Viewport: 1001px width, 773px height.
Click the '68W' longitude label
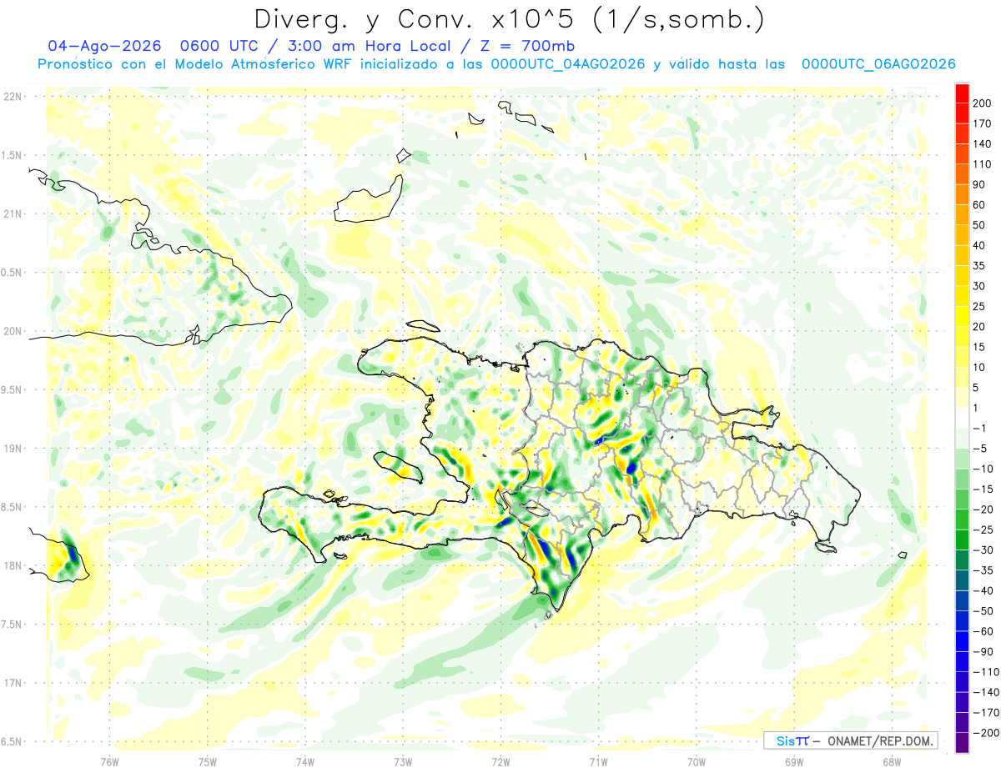[892, 761]
